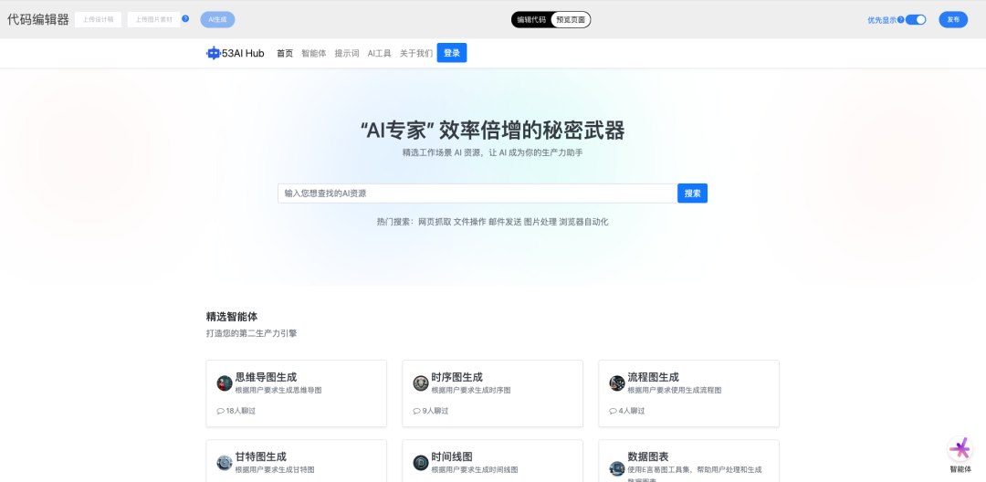Click the 53AI Hub robot logo
The image size is (986, 482).
213,54
